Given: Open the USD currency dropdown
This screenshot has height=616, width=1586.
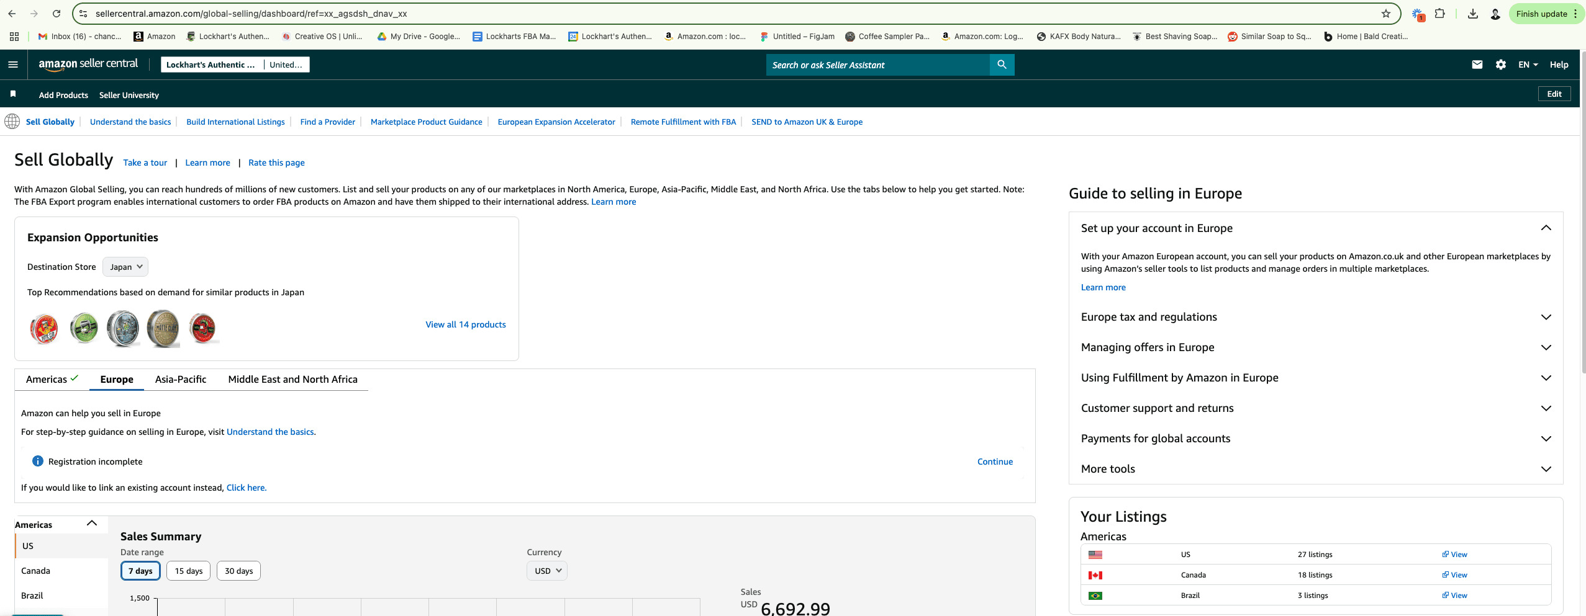Looking at the screenshot, I should coord(547,571).
